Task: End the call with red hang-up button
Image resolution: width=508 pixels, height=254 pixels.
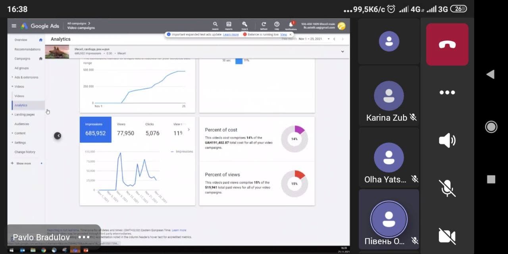Action: [447, 44]
